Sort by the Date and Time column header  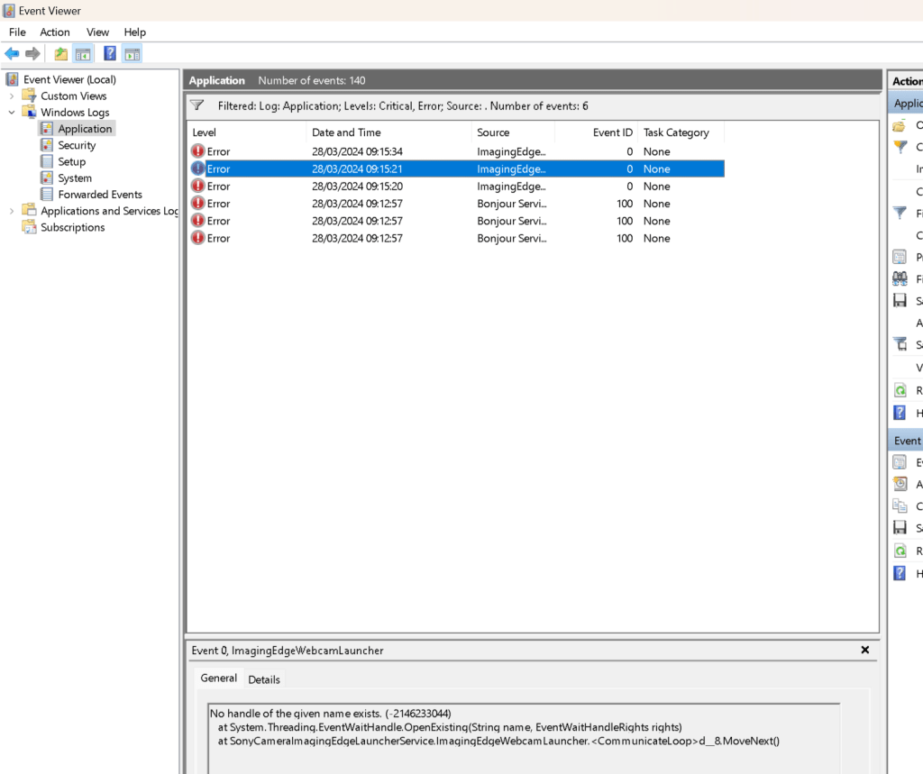coord(388,132)
